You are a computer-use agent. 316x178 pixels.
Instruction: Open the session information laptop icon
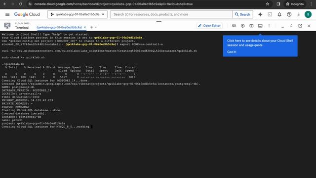coord(260,26)
